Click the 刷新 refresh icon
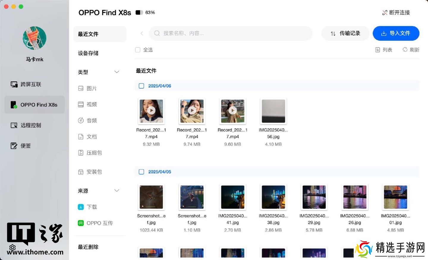The width and height of the screenshot is (428, 260). [405, 50]
